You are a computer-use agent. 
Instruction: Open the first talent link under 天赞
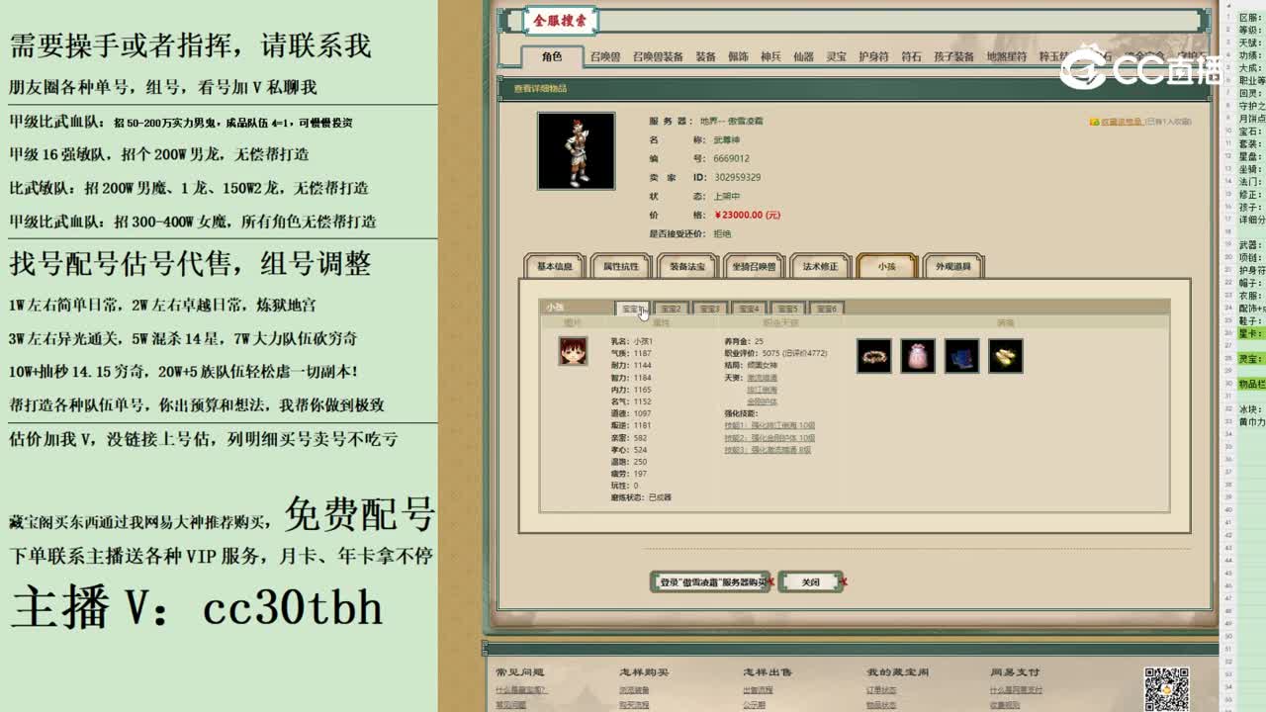[x=762, y=378]
